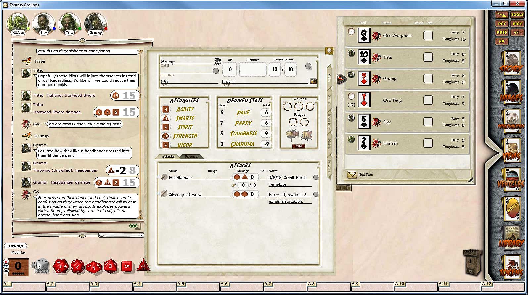Viewport: 528px width, 295px height.
Task: Toggle the Slyy wounds checkbox in tracker
Action: point(428,122)
